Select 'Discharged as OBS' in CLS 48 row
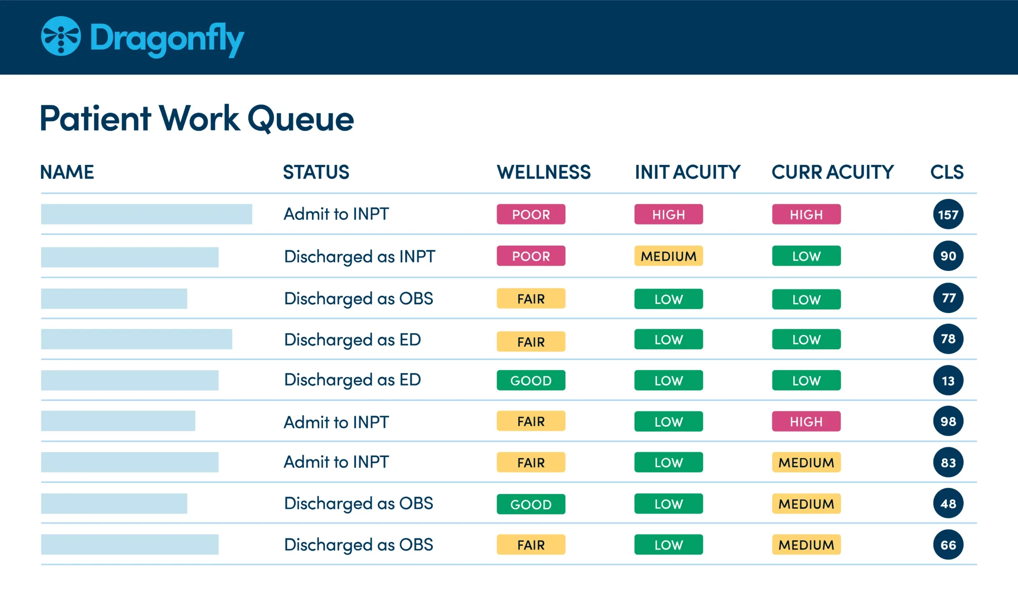This screenshot has height=600, width=1018. pos(359,504)
